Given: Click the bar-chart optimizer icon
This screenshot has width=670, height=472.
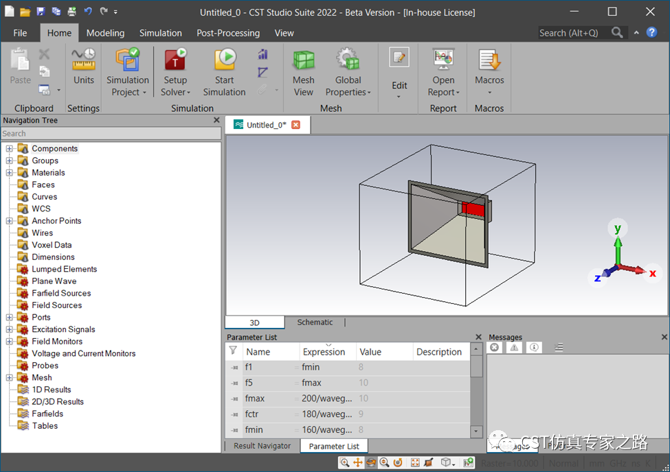Looking at the screenshot, I should (x=263, y=54).
